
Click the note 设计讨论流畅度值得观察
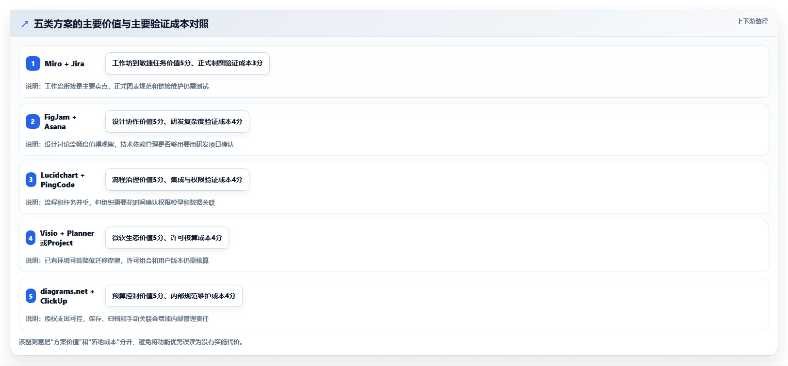pyautogui.click(x=130, y=144)
